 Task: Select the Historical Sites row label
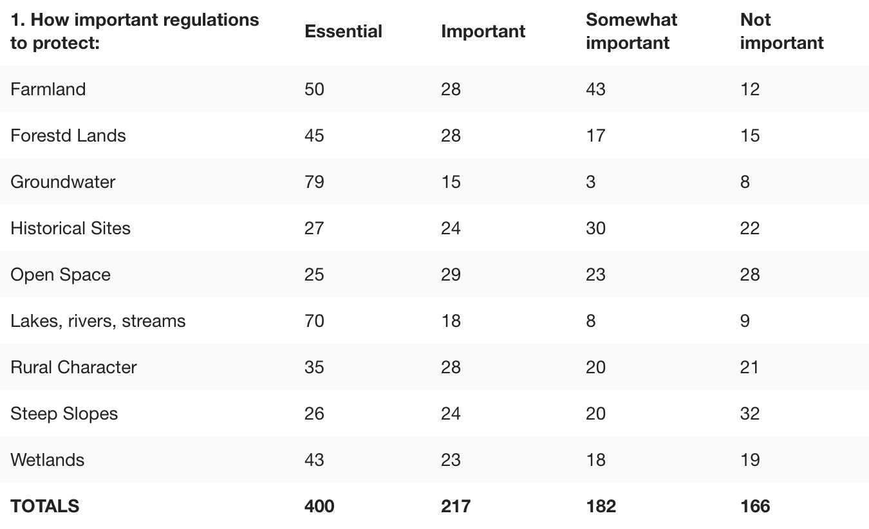(71, 228)
